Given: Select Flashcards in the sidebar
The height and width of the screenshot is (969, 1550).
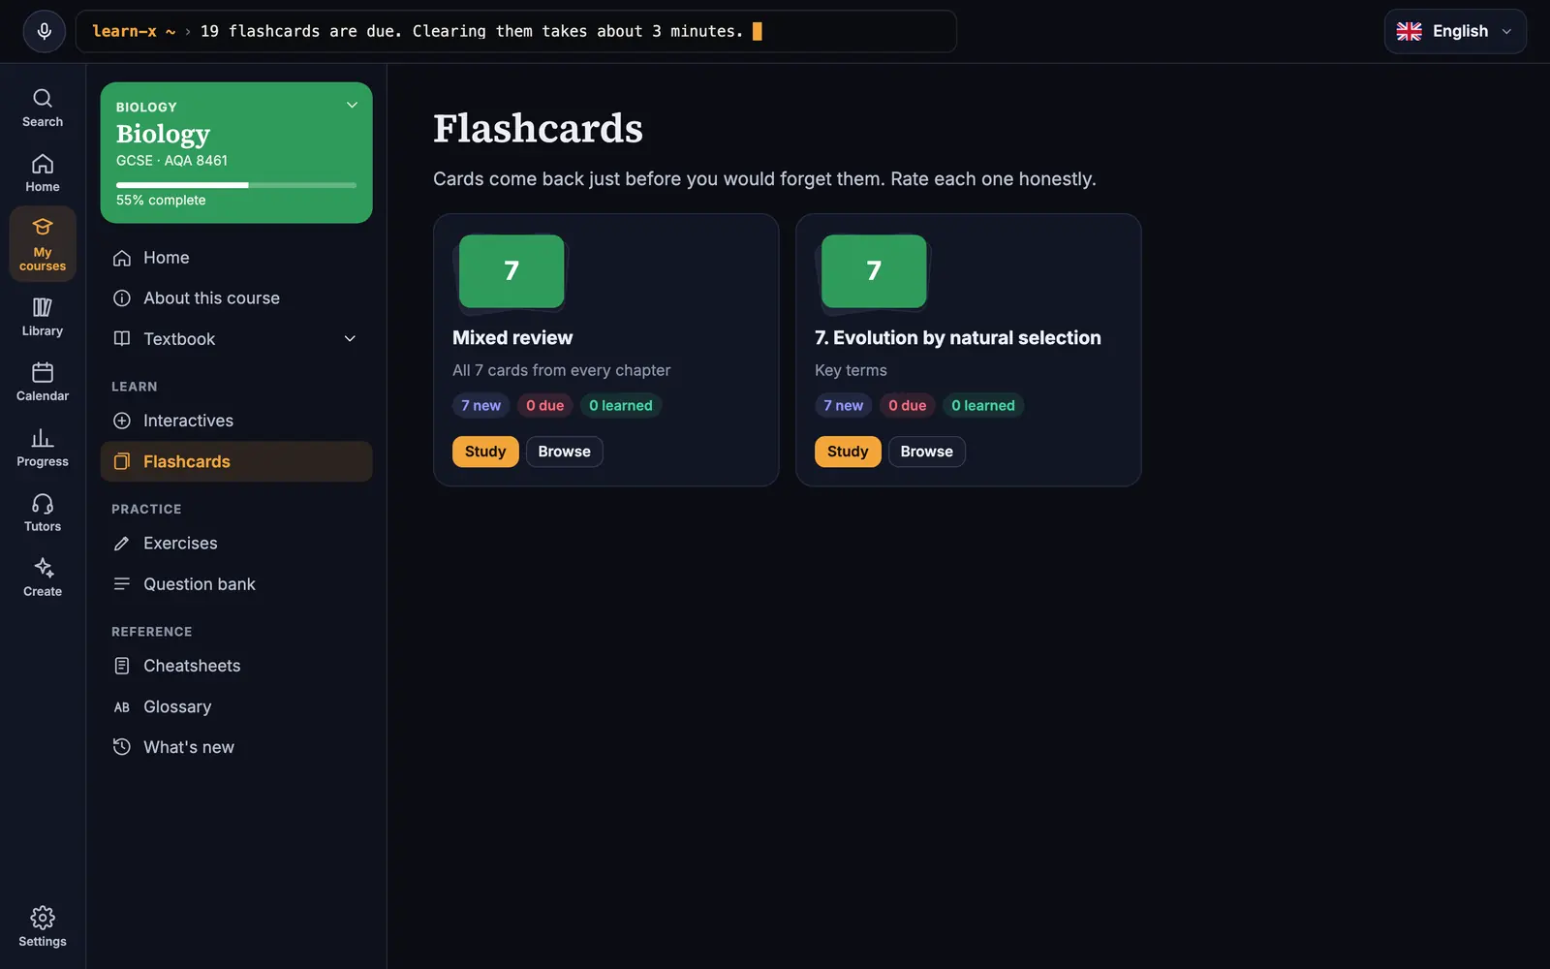Looking at the screenshot, I should [x=236, y=461].
